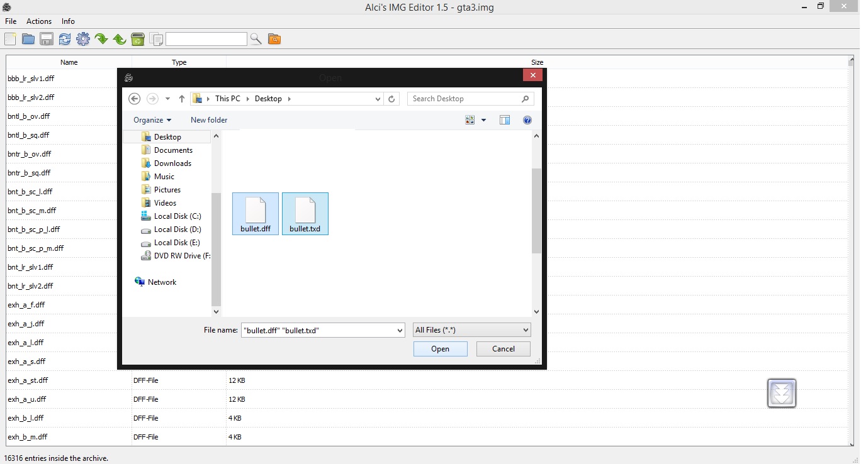Expand the chevron after This PC breadcrumb

pyautogui.click(x=248, y=99)
